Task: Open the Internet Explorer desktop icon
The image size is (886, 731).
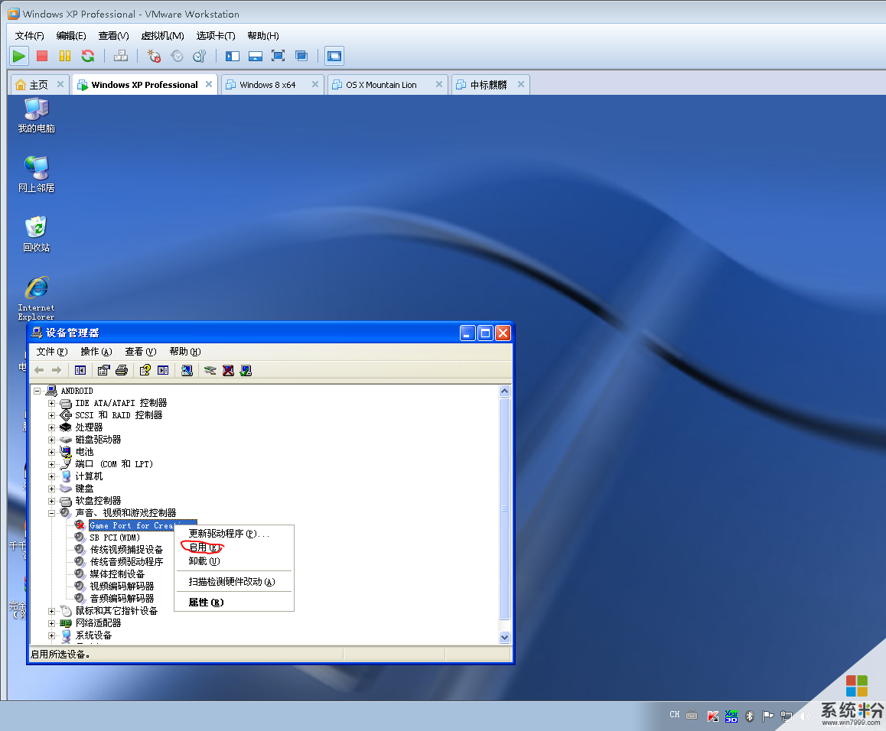Action: coord(36,290)
